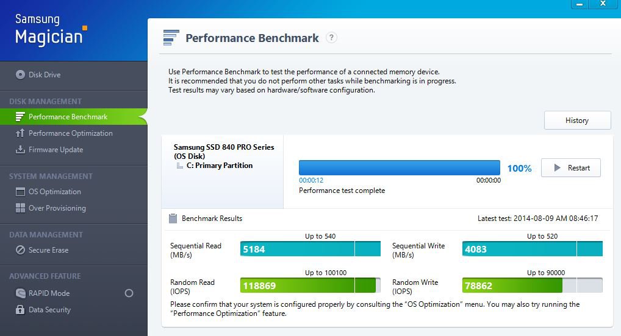Viewport: 621px width, 336px height.
Task: Click the Random Write result bar
Action: point(533,285)
